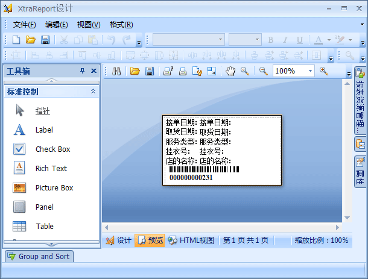Open the highlight color dropdown arrow
368x279 pixels.
coord(350,40)
